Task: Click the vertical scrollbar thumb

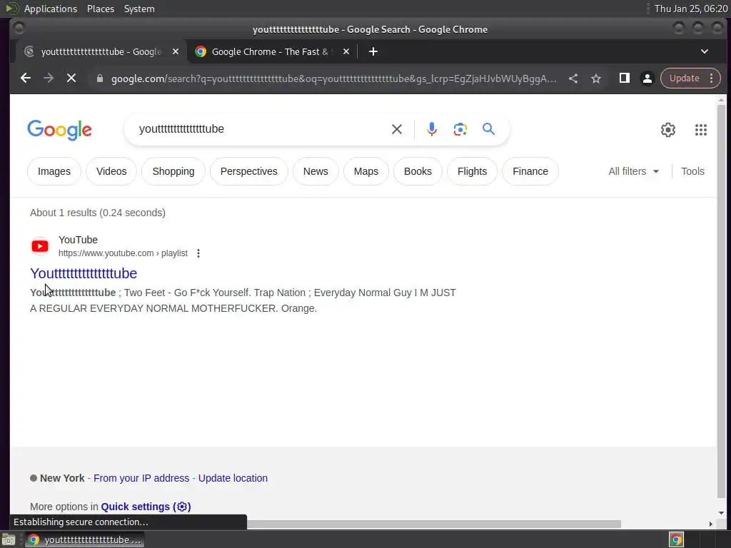Action: tap(721, 300)
